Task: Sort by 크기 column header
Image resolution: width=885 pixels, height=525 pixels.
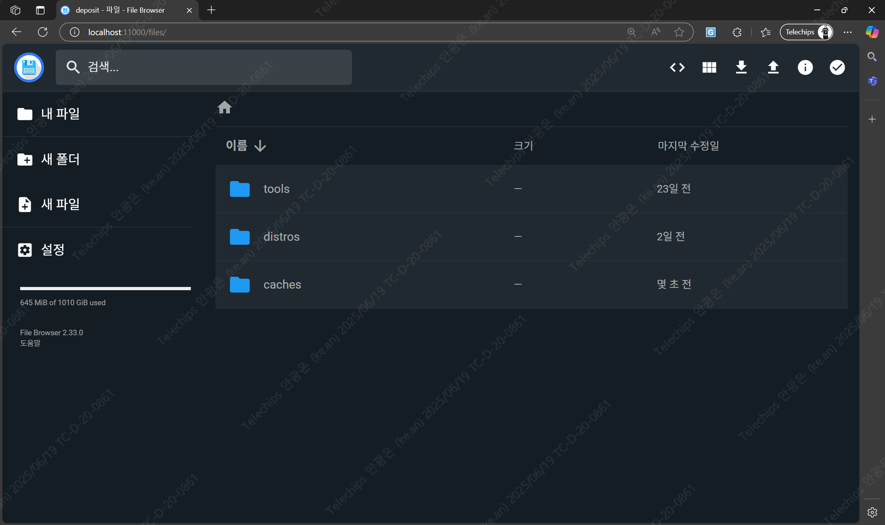Action: (x=523, y=146)
